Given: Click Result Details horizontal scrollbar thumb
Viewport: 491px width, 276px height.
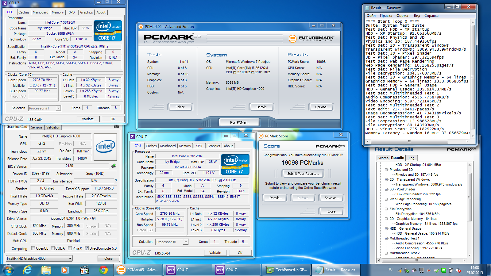Looking at the screenshot, I should tap(416, 261).
